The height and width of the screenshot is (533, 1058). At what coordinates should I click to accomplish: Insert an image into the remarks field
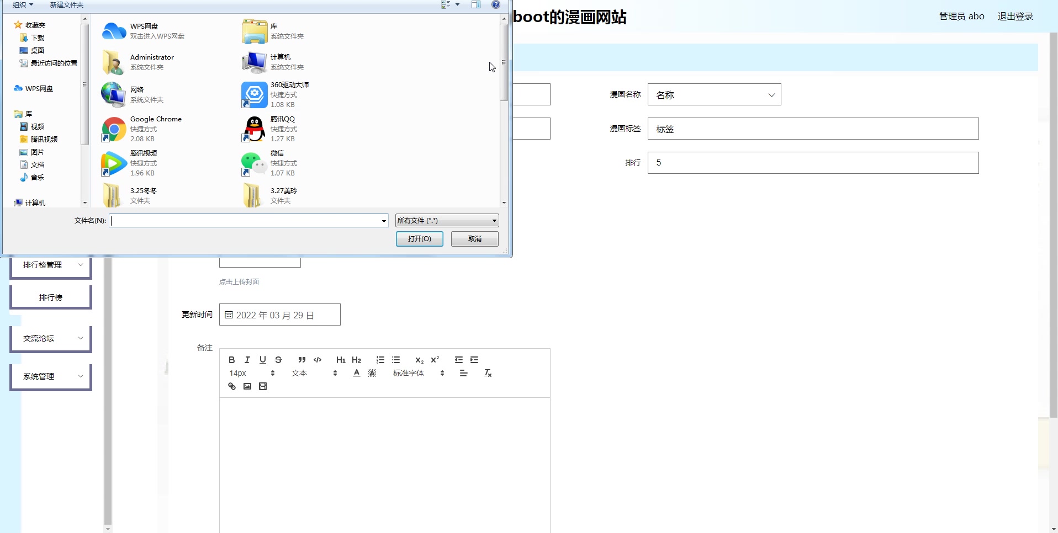247,386
